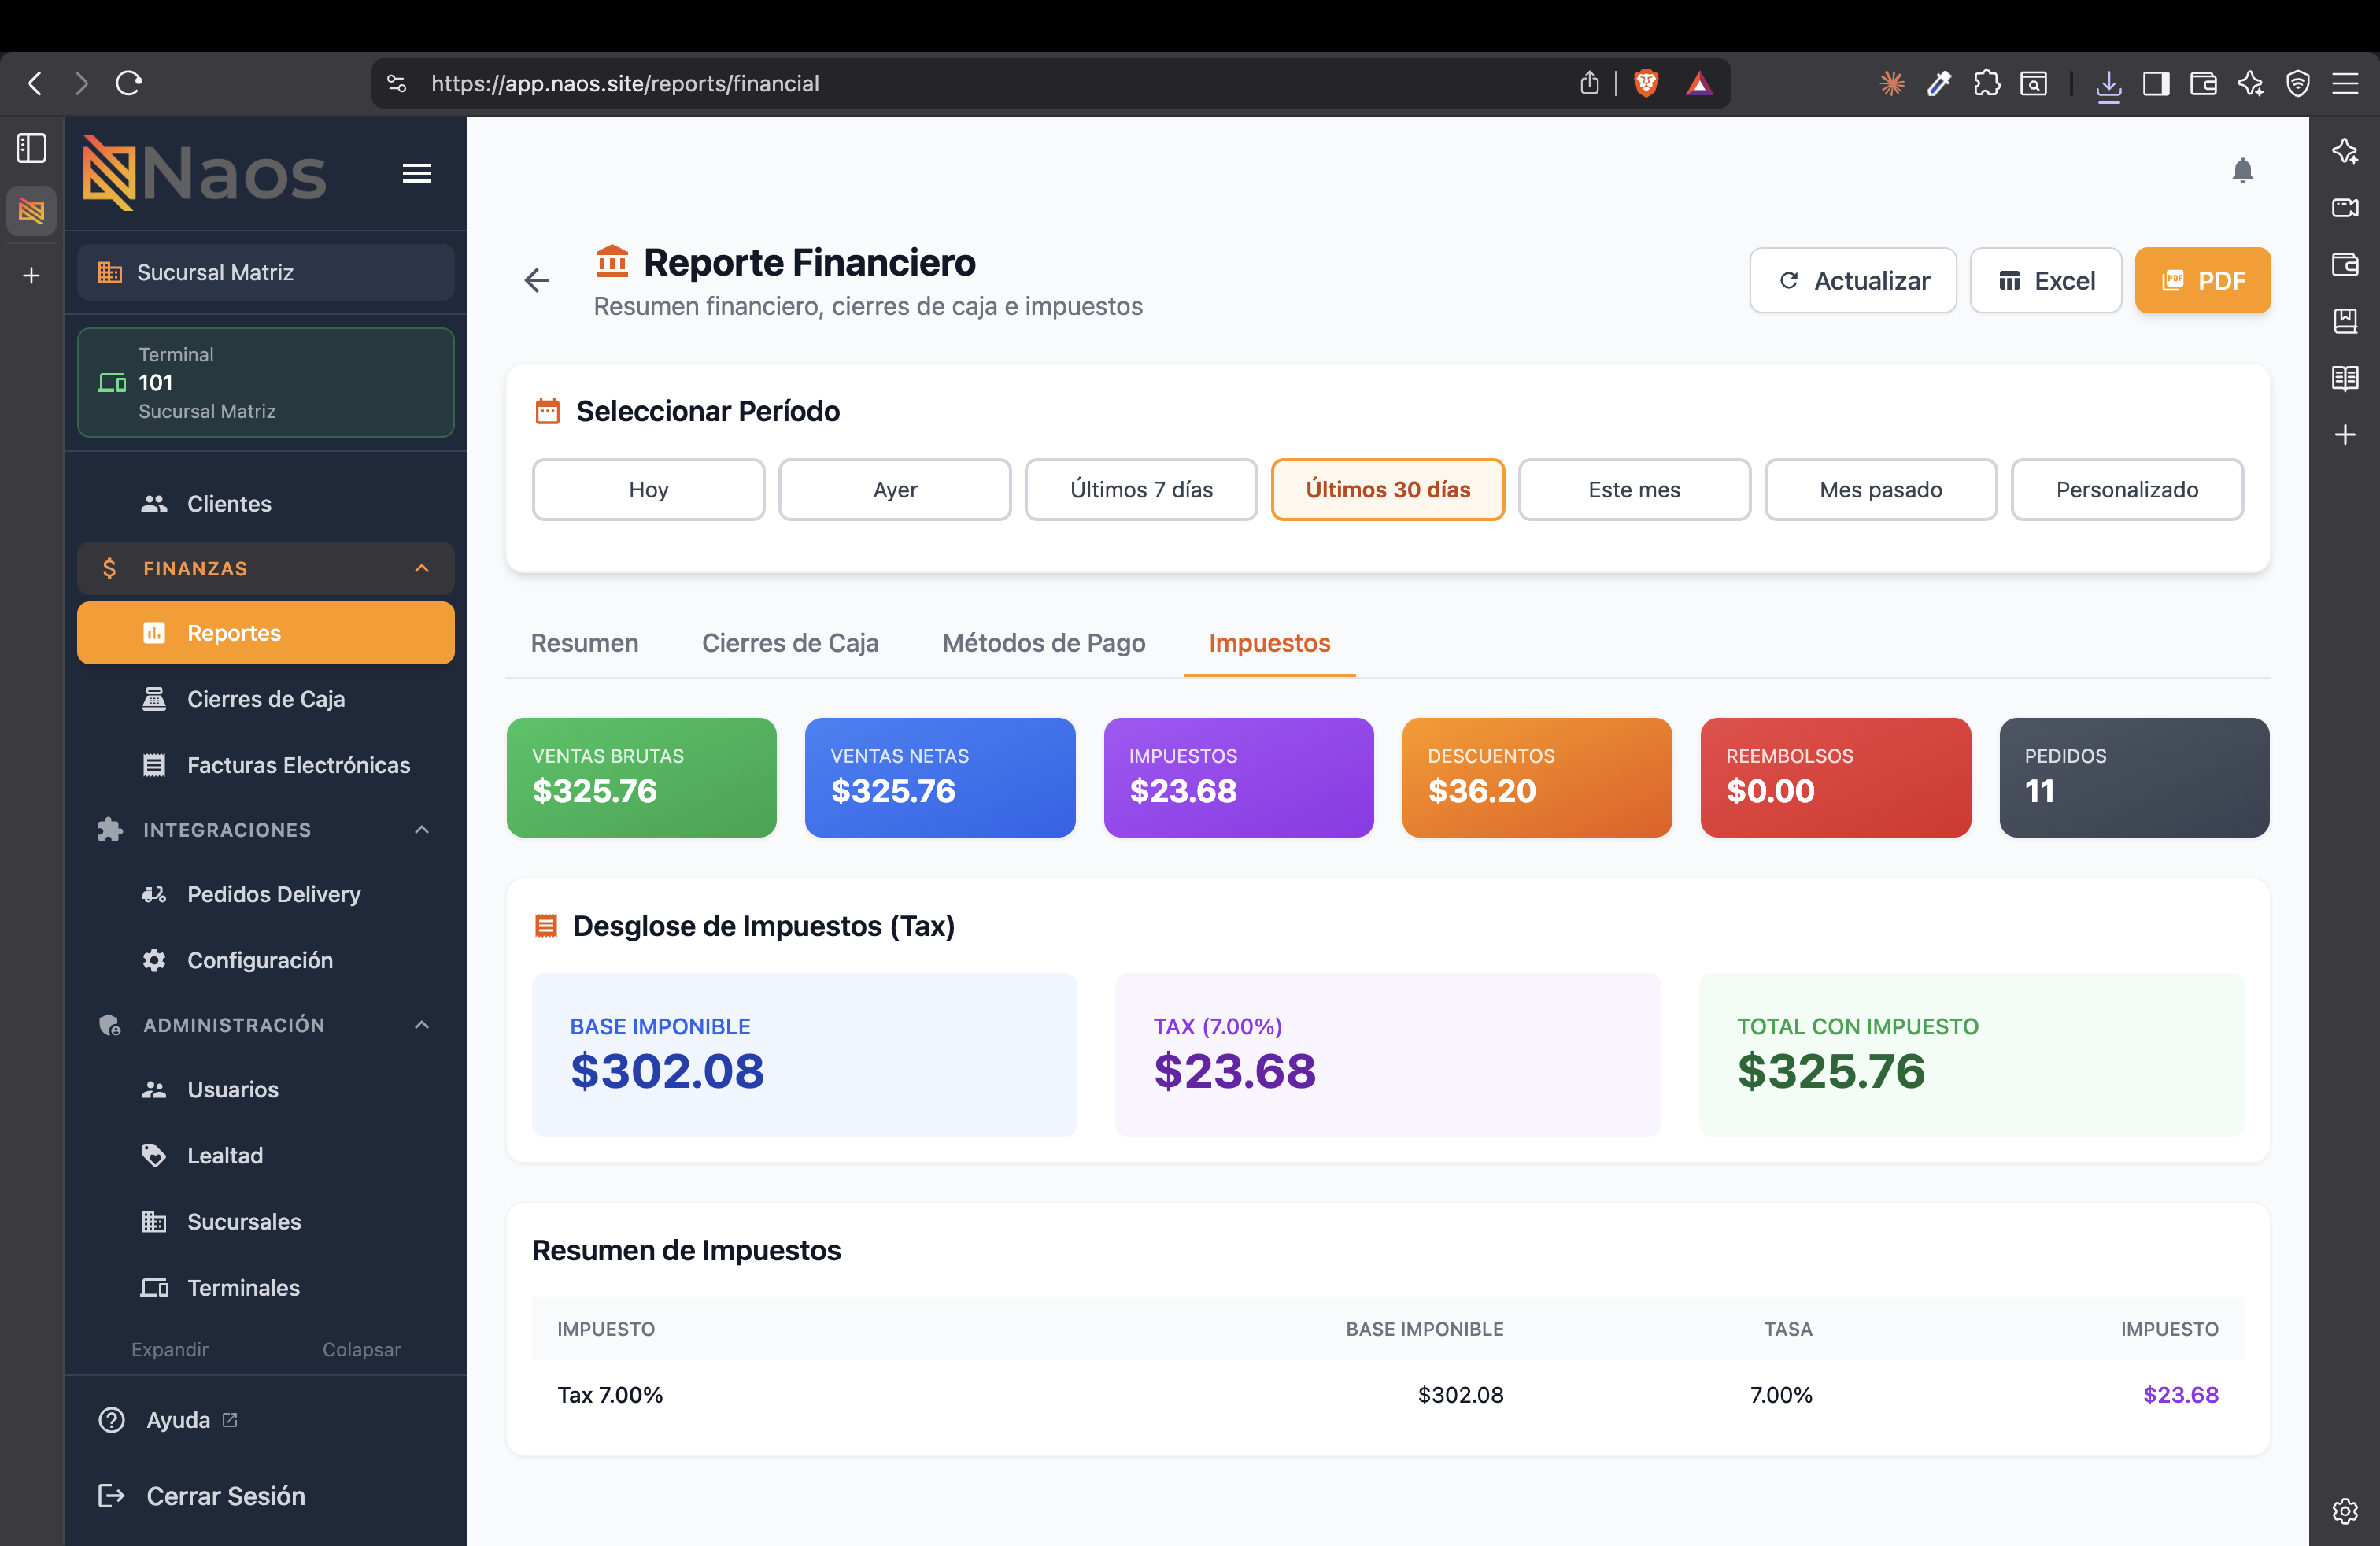Image resolution: width=2380 pixels, height=1546 pixels.
Task: Click Colapsar to collapse all menu sections
Action: pos(361,1349)
